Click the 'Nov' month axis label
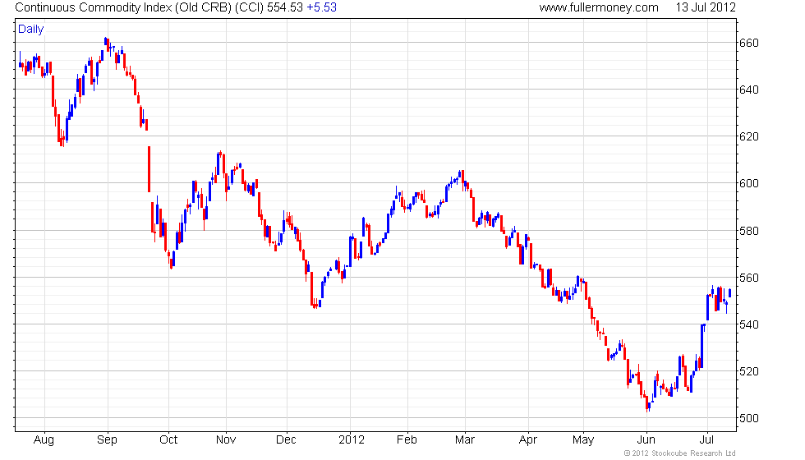805x460 pixels. click(x=226, y=440)
